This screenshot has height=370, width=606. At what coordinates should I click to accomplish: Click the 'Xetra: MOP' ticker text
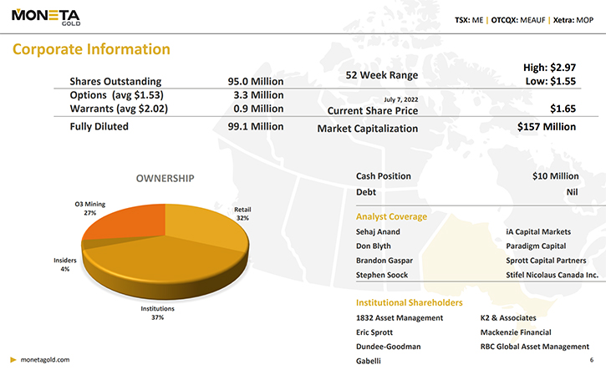coord(573,20)
